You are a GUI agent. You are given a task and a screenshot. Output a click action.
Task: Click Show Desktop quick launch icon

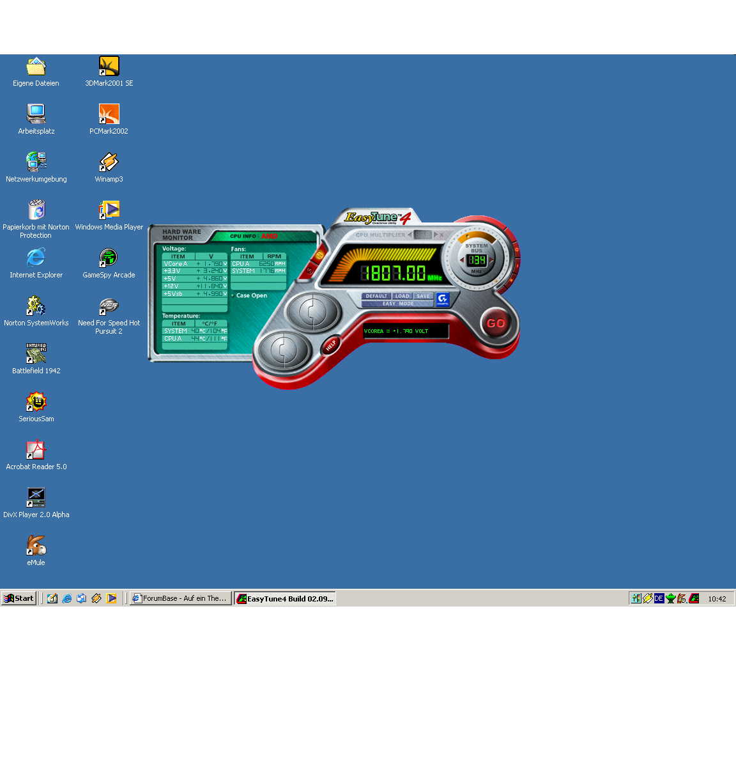[x=52, y=598]
